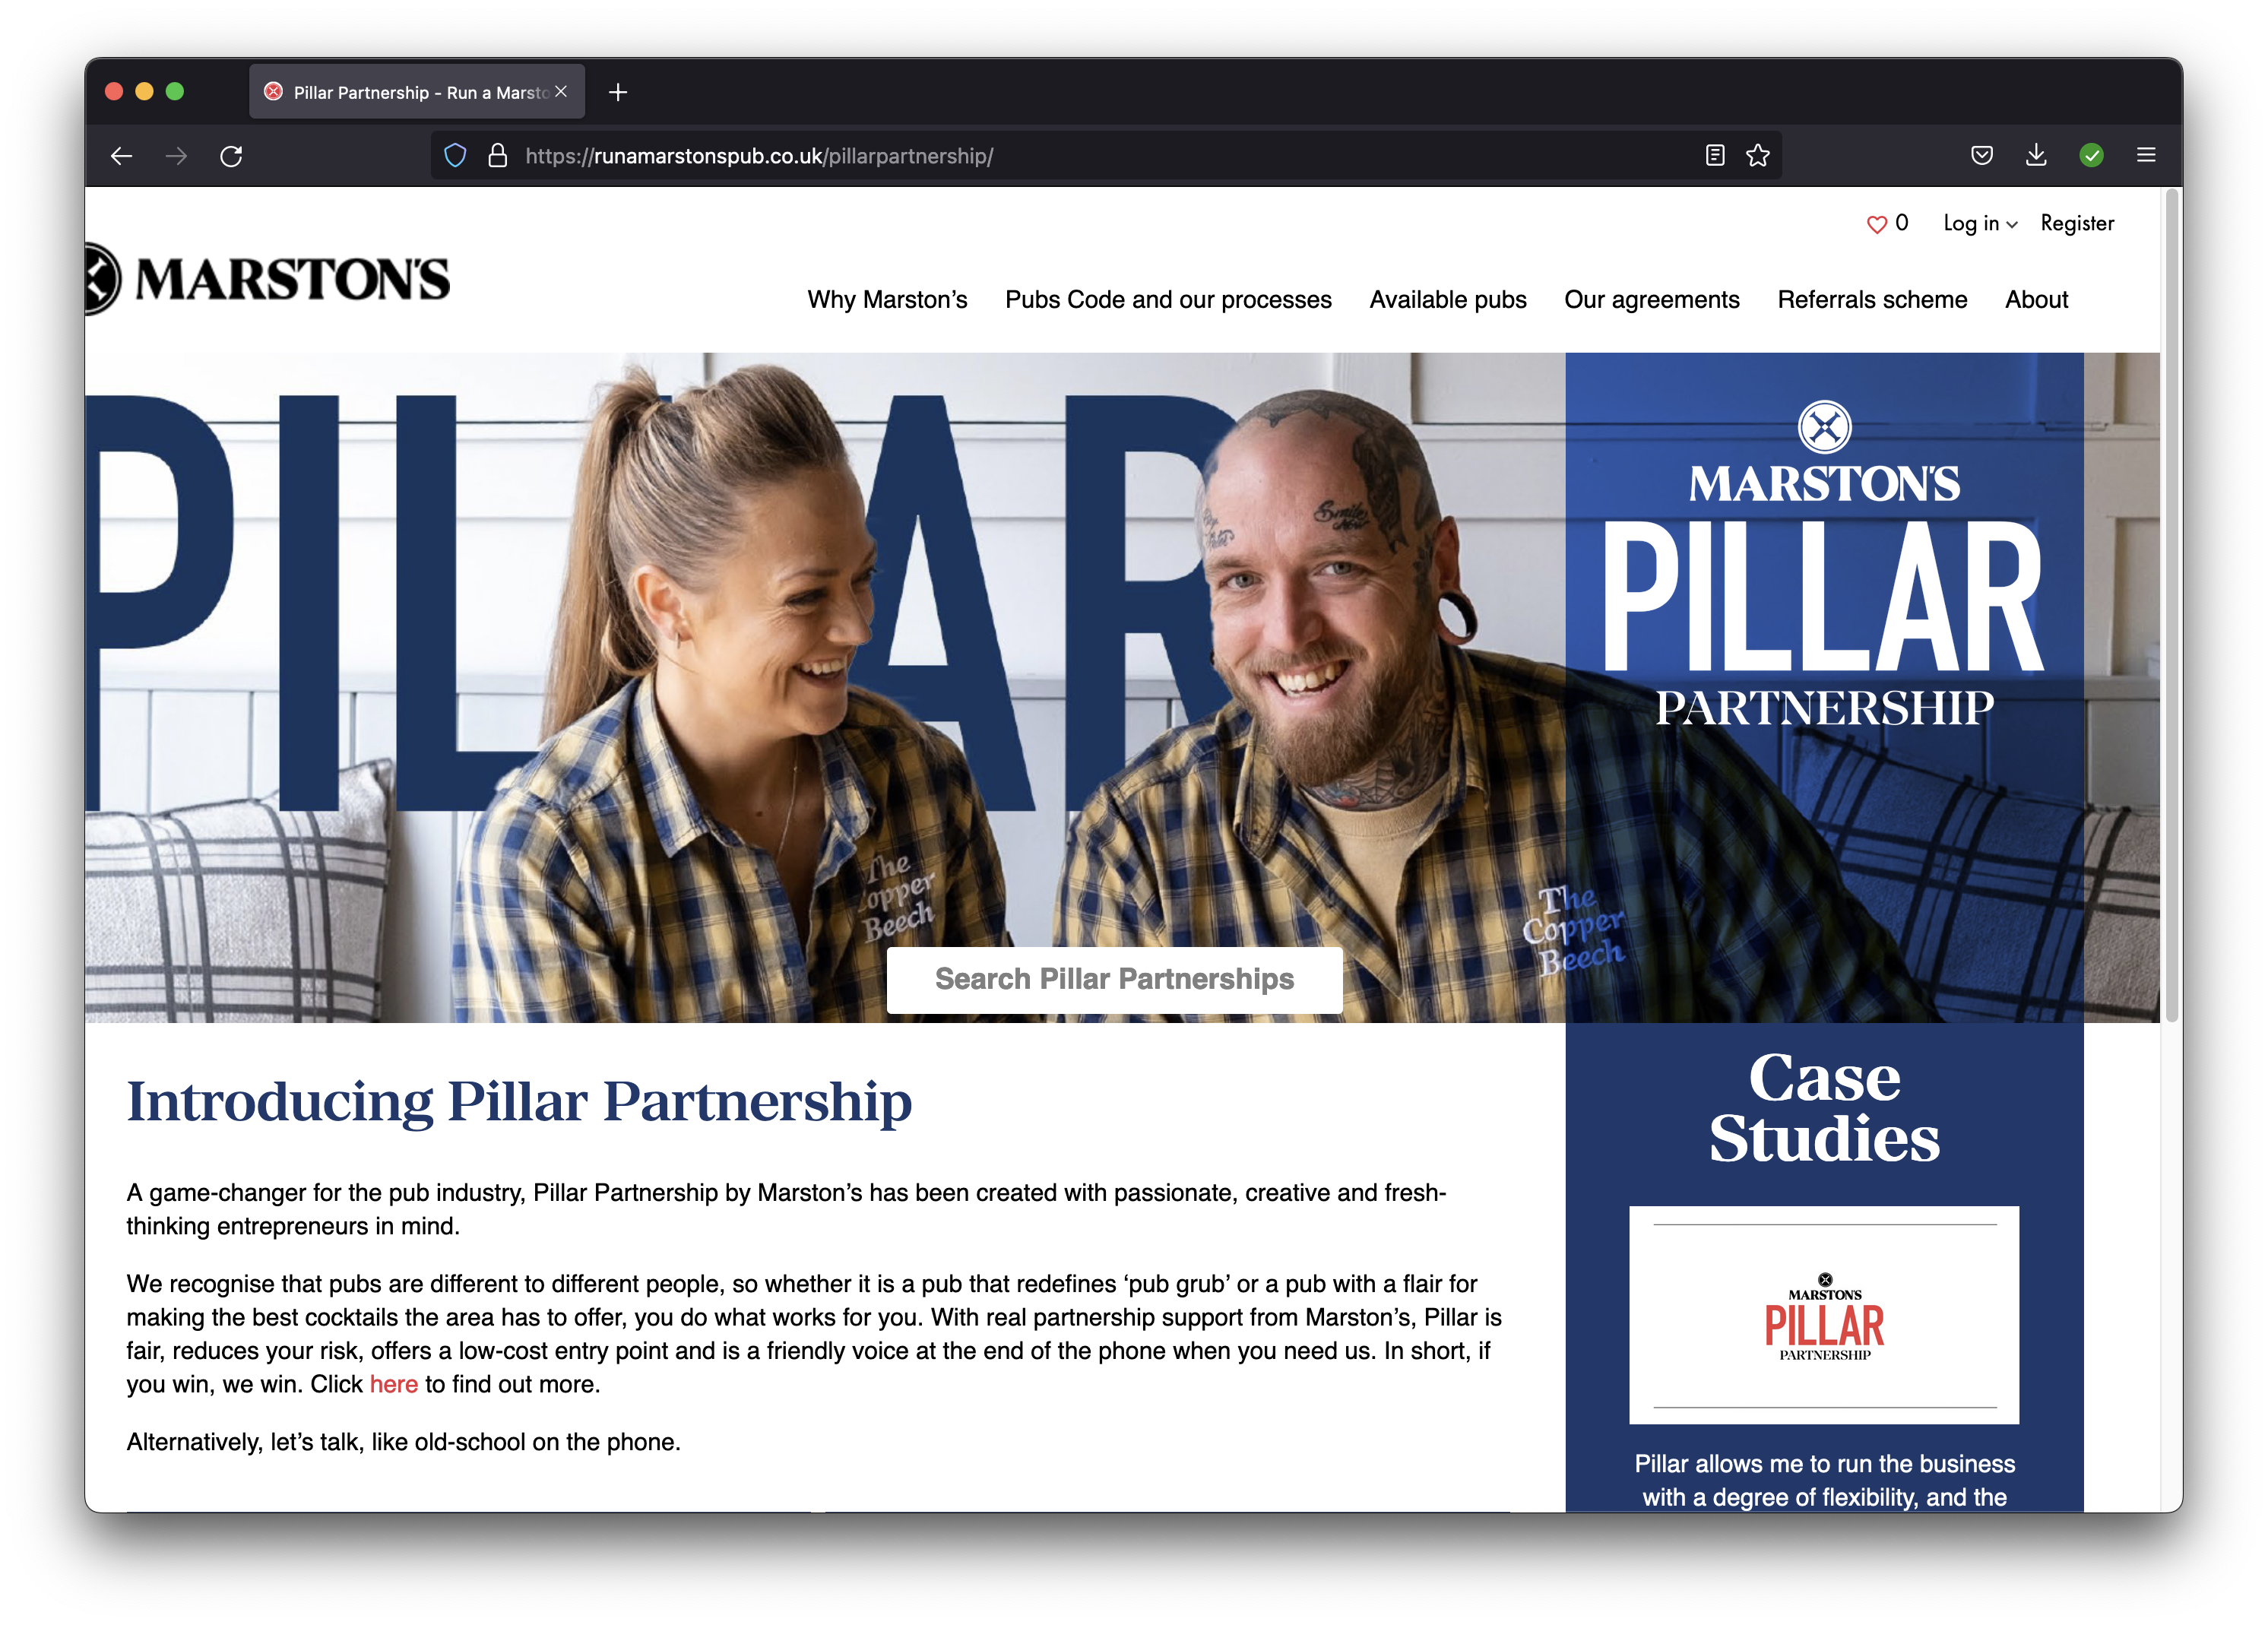Open the tracking protection shield icon

(x=456, y=156)
